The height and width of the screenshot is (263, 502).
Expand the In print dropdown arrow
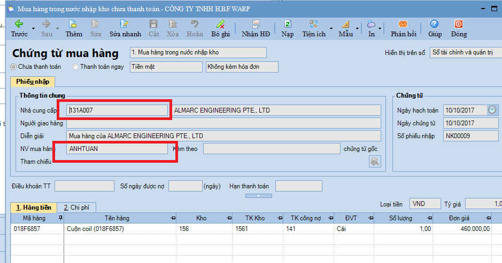380,28
